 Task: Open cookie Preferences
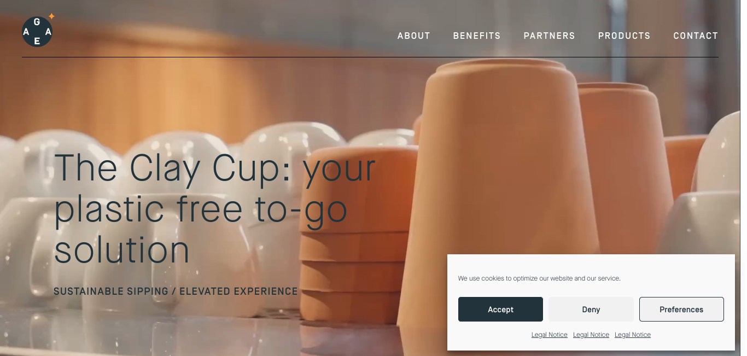pyautogui.click(x=681, y=310)
